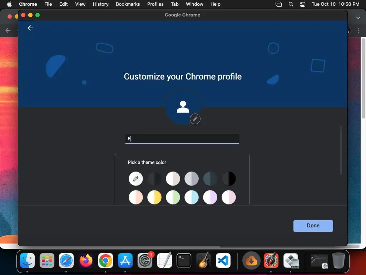Open Boot Camp Assistant from the Dock
Image resolution: width=366 pixels, height=275 pixels.
coord(291,261)
